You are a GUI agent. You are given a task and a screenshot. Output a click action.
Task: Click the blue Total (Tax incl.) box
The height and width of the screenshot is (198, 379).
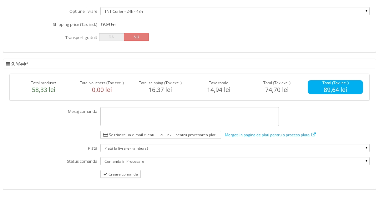click(335, 87)
